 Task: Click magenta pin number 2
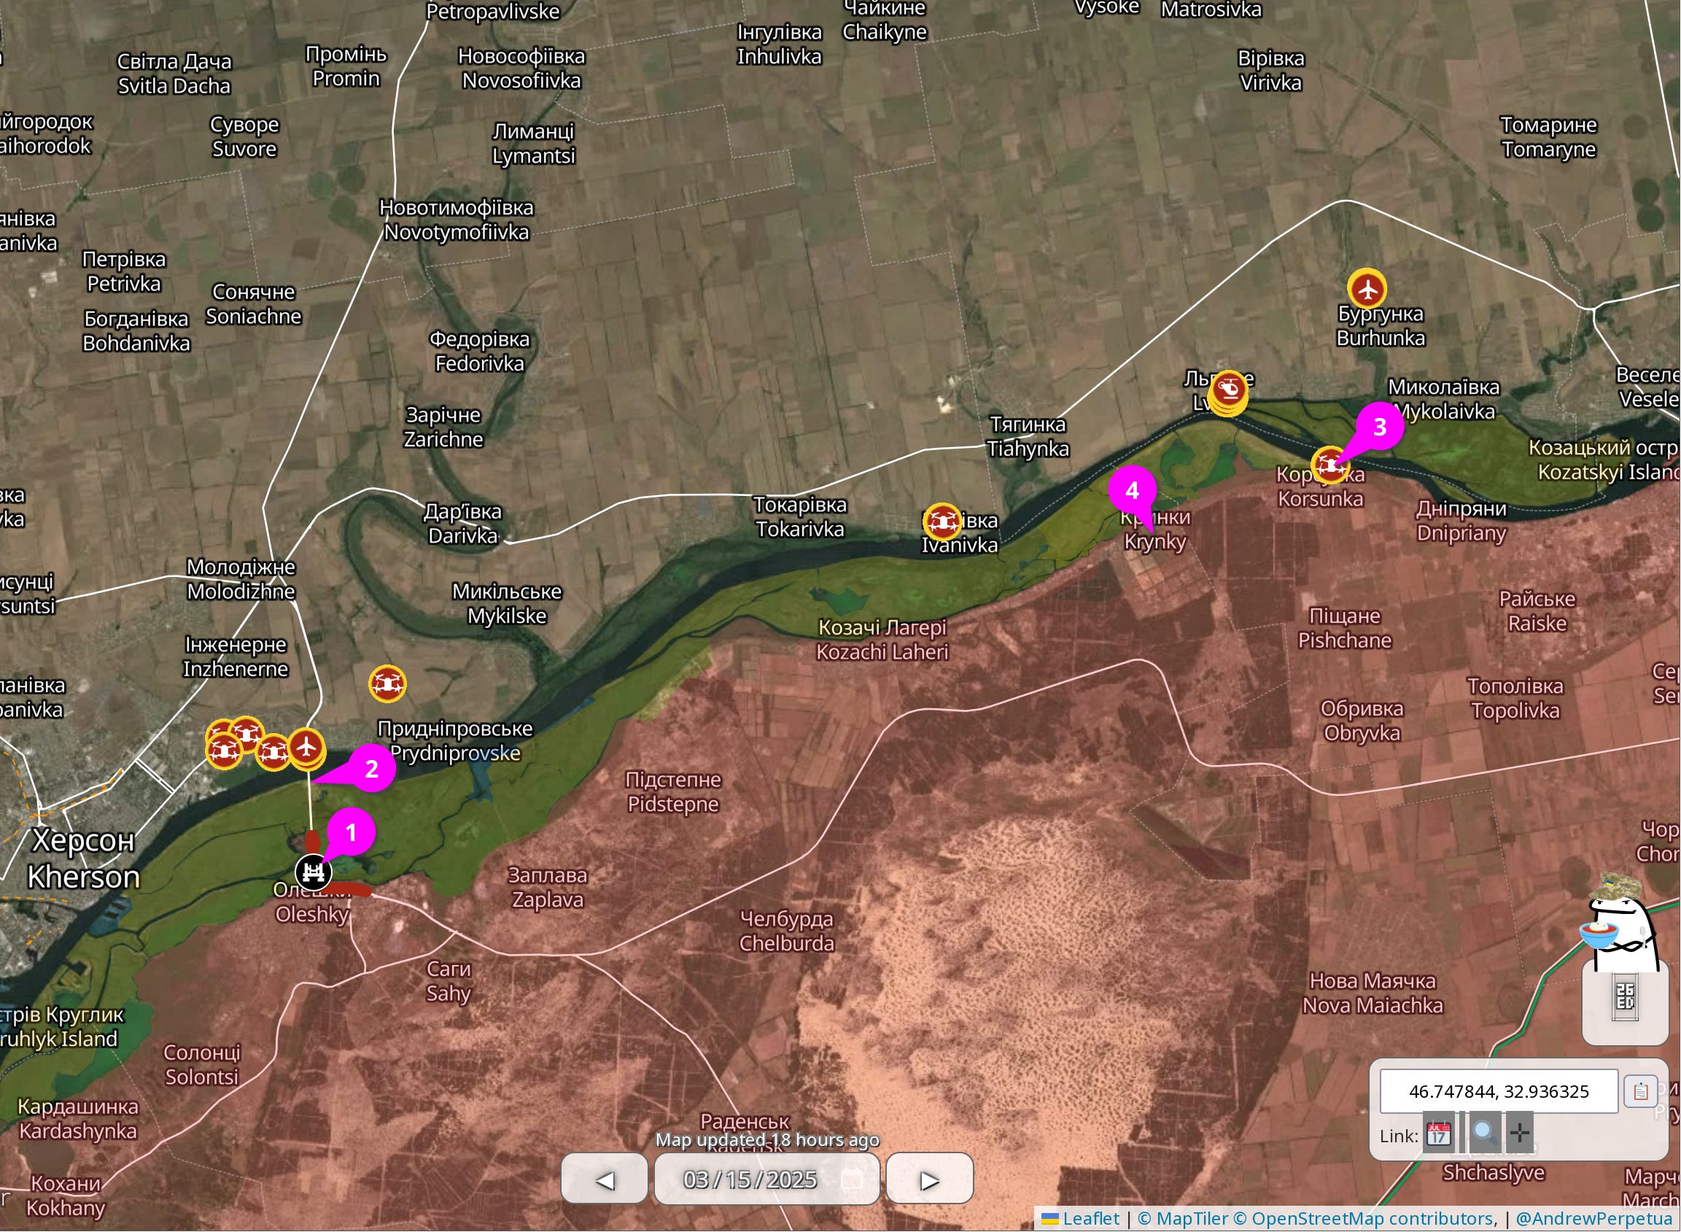coord(370,768)
